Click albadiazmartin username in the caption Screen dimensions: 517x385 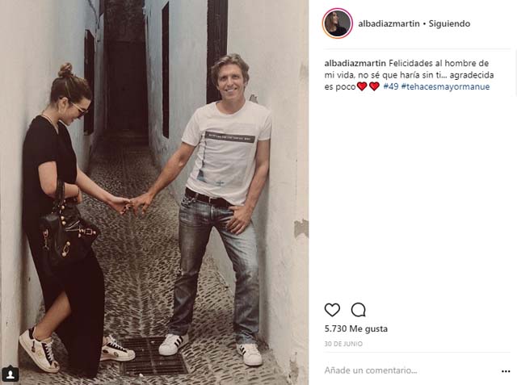pyautogui.click(x=355, y=63)
